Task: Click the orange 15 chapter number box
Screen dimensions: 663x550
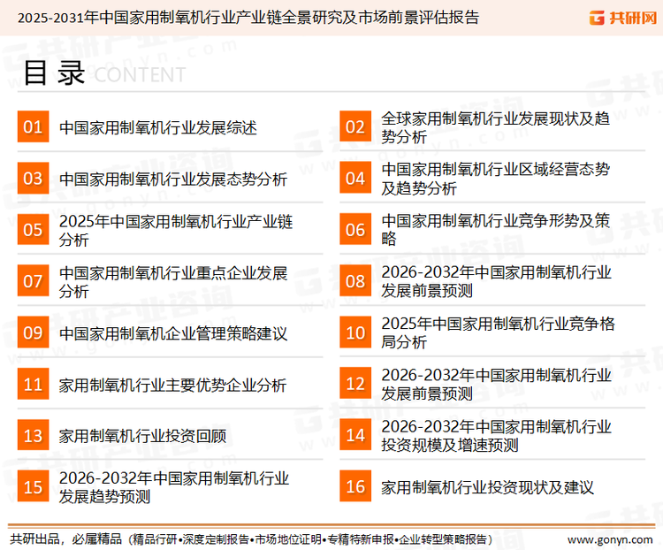Action: (x=33, y=486)
